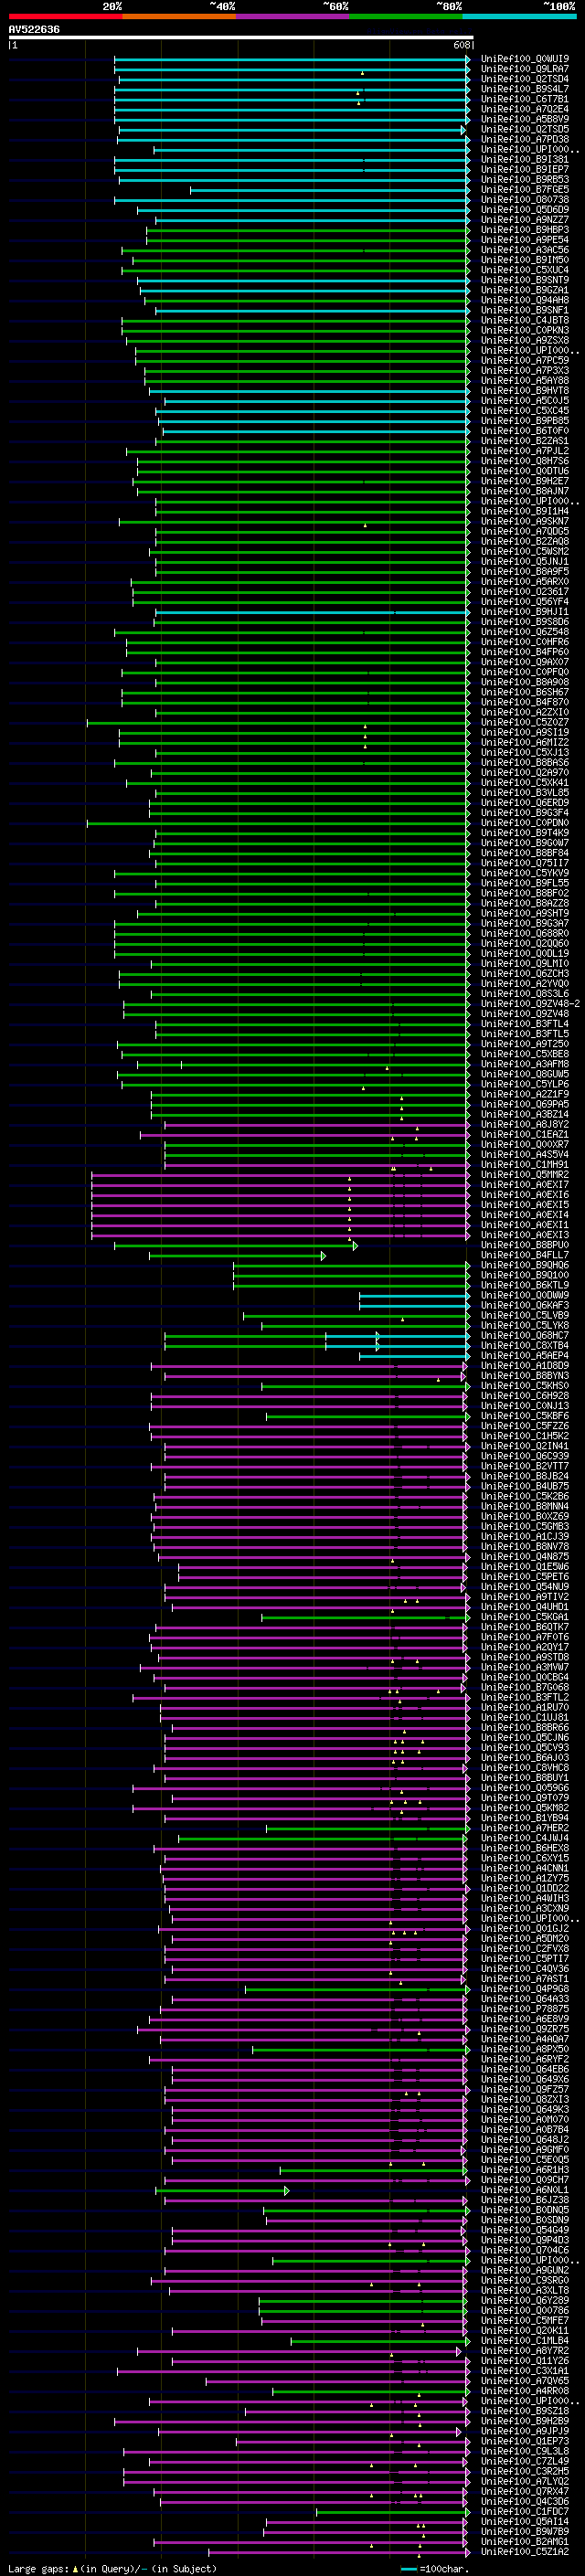Click the white query length bar
Image resolution: width=585 pixels, height=2576 pixels.
pos(241,37)
